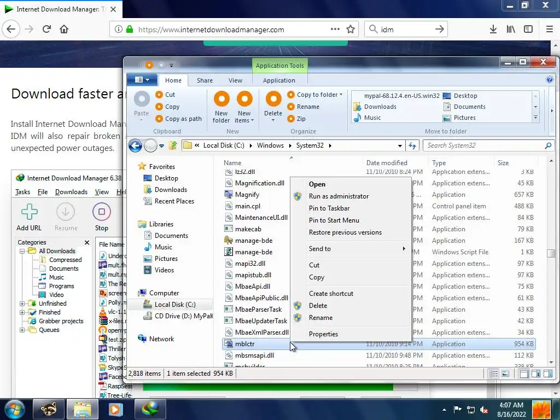
Task: Click the Copy ribbon command
Action: coord(167,107)
